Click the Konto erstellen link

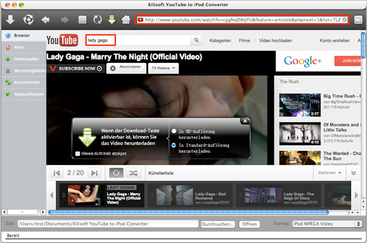tap(334, 41)
